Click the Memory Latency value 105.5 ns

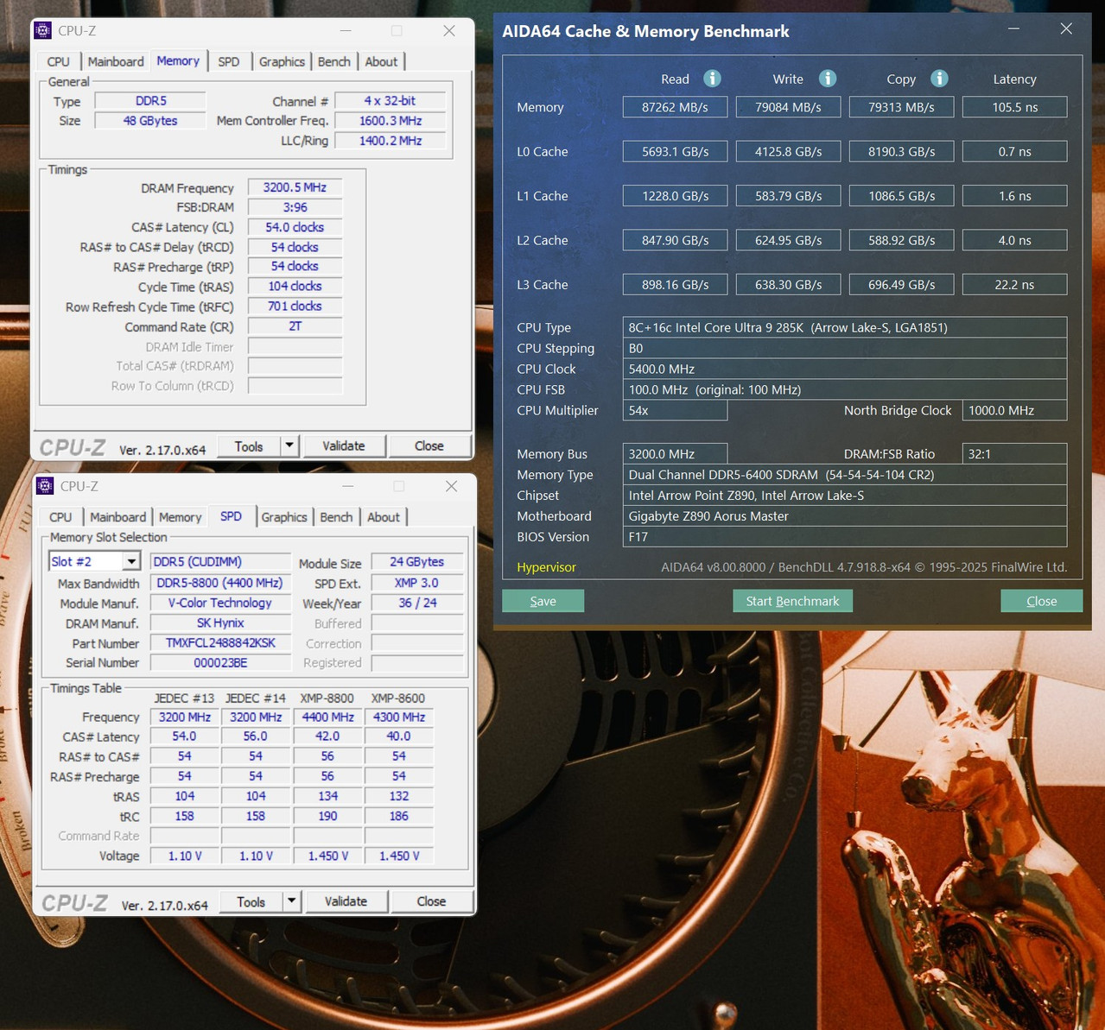point(1014,107)
